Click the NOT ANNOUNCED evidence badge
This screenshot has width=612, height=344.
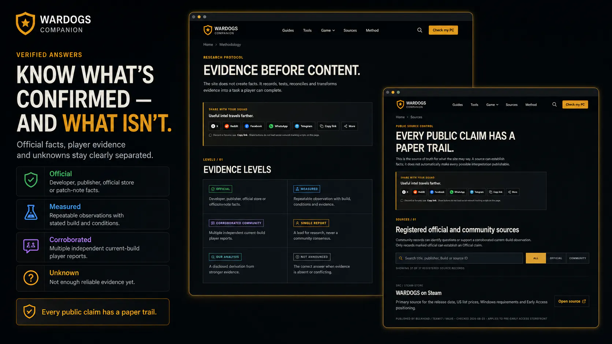click(x=312, y=257)
